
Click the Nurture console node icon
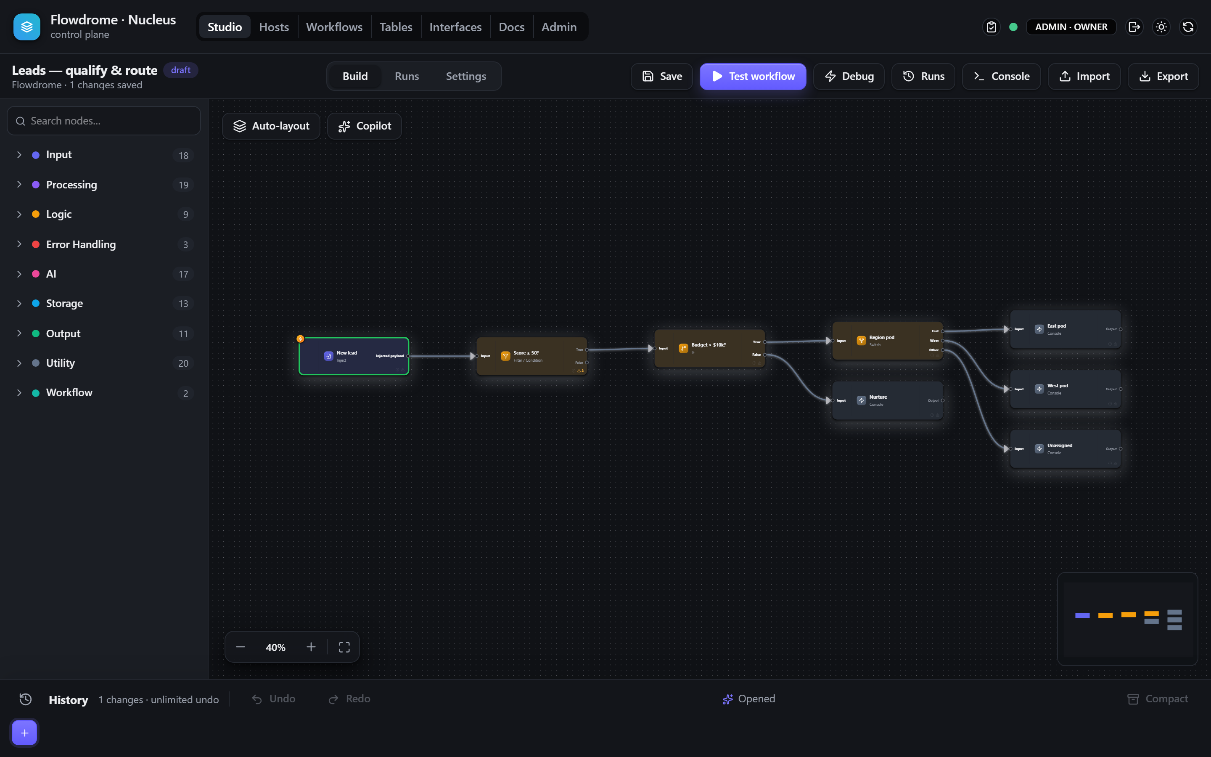[x=861, y=400]
